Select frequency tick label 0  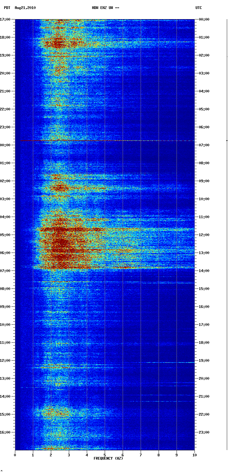[15, 455]
